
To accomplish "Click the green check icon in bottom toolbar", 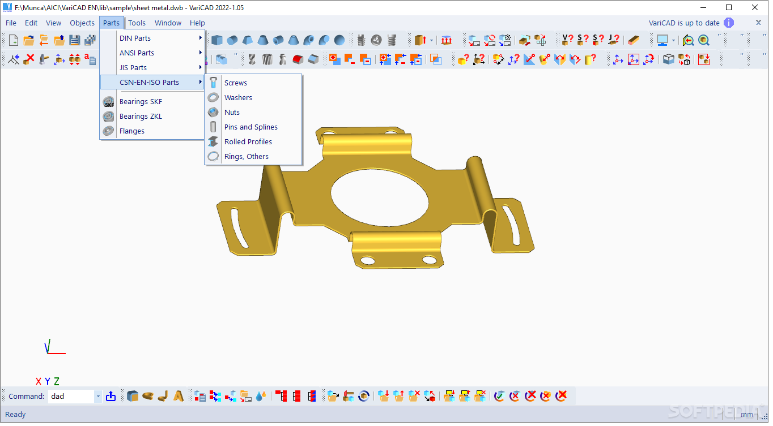I will 499,396.
